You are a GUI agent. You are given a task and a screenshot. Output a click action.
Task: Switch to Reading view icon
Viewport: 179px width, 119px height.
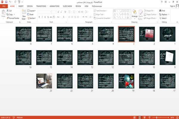[x=144, y=118]
